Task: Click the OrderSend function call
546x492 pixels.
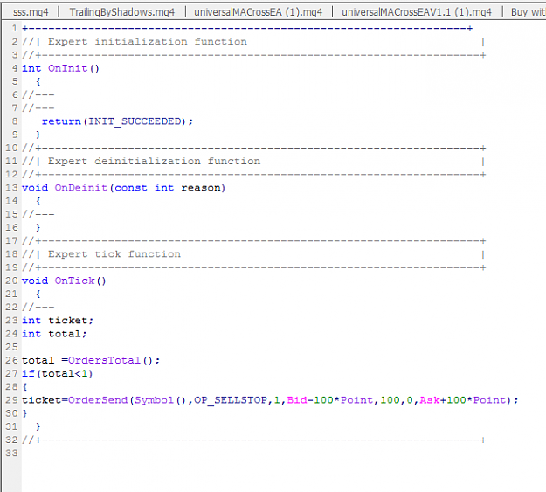Action: 98,400
